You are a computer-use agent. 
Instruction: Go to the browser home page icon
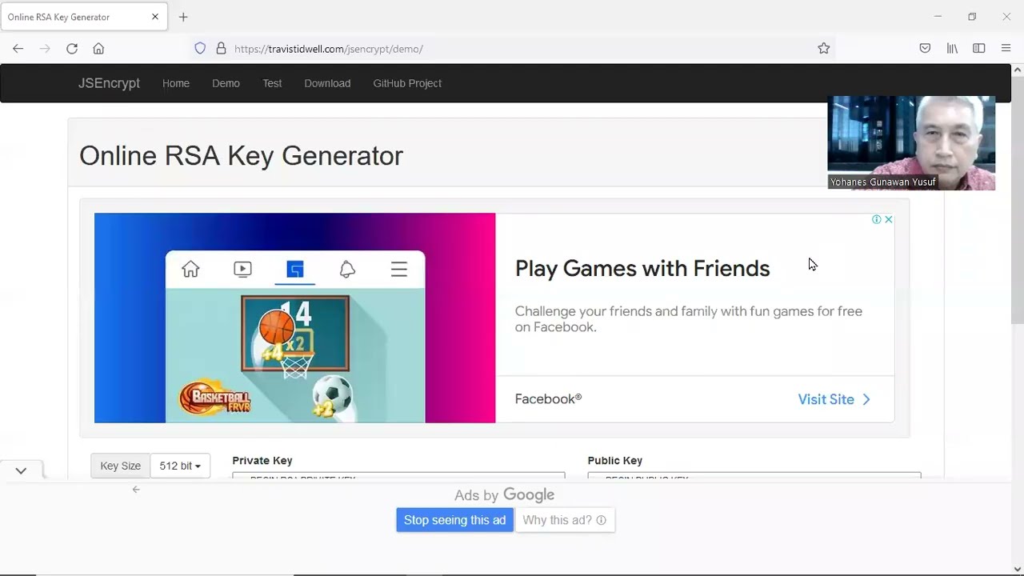[x=98, y=49]
